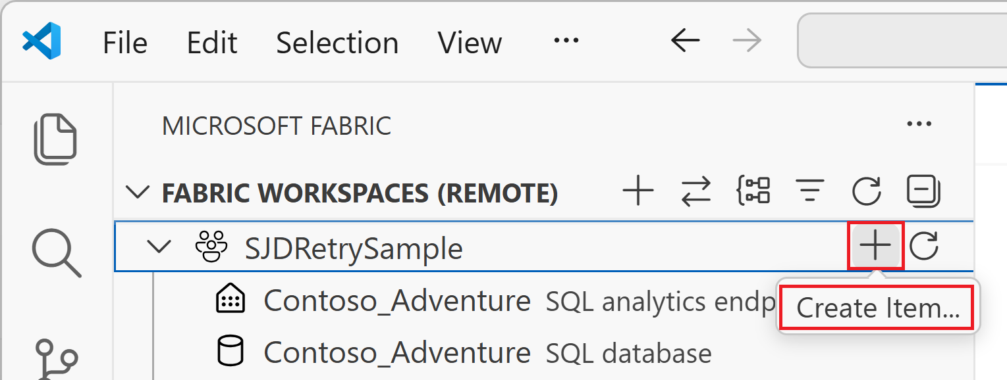This screenshot has height=380, width=1007.
Task: Show more menu bar items via ellipsis
Action: [566, 41]
